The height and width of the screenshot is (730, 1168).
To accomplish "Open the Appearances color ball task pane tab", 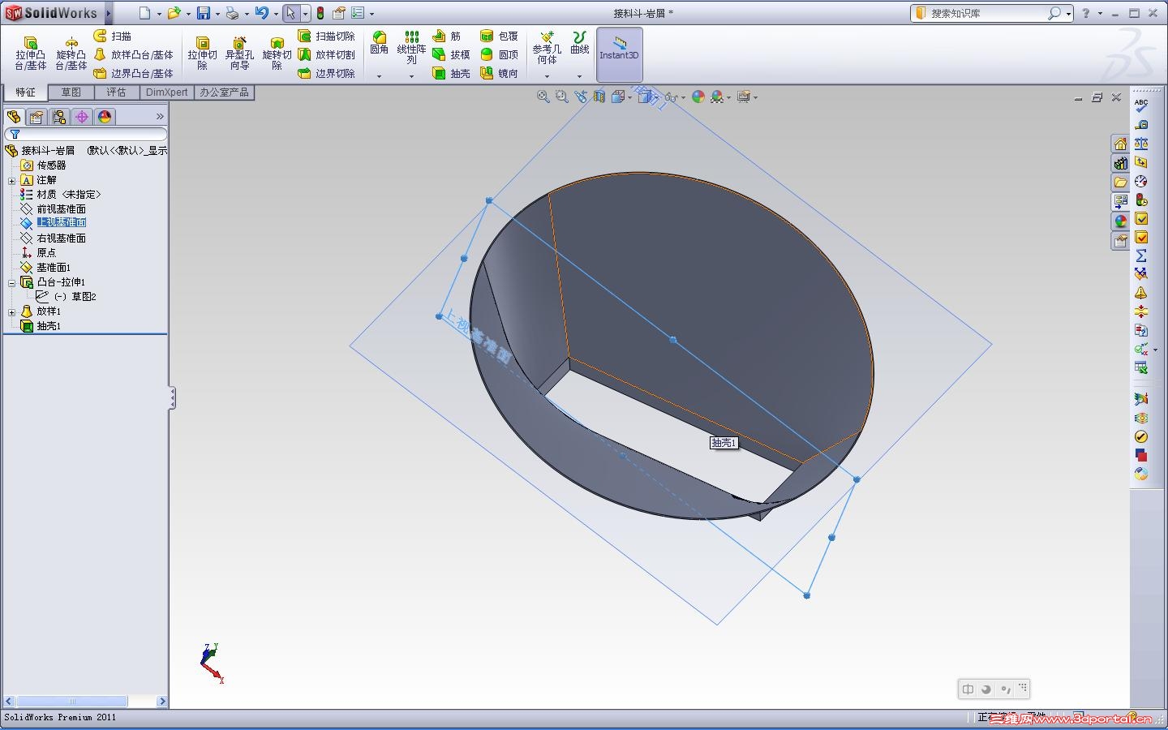I will point(1121,221).
